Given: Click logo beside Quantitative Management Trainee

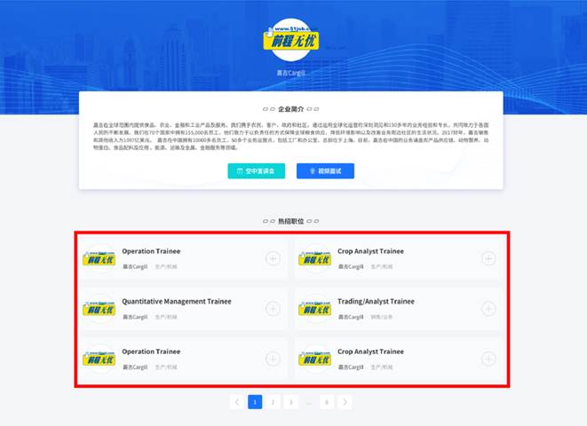Looking at the screenshot, I should [99, 309].
